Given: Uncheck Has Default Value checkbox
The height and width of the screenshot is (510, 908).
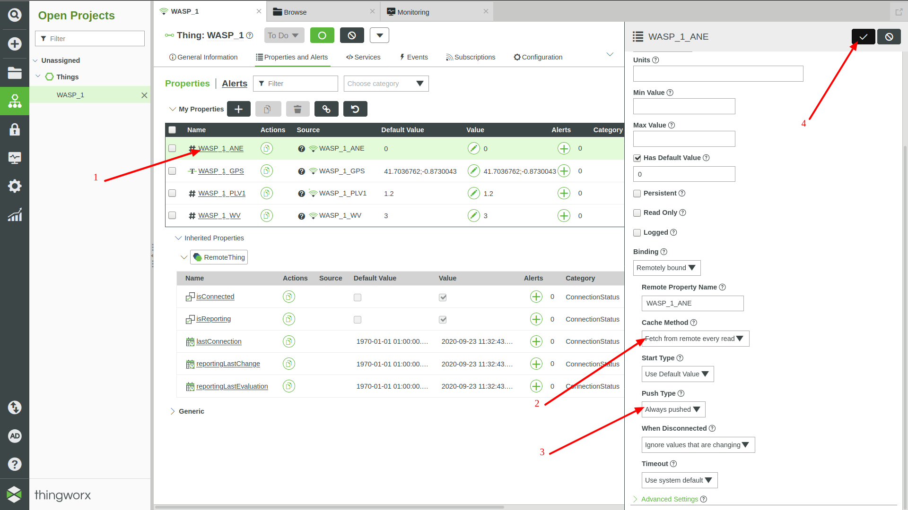Looking at the screenshot, I should [x=637, y=158].
